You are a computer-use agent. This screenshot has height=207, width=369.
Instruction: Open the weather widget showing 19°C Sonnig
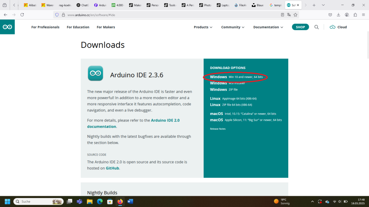tap(282, 202)
